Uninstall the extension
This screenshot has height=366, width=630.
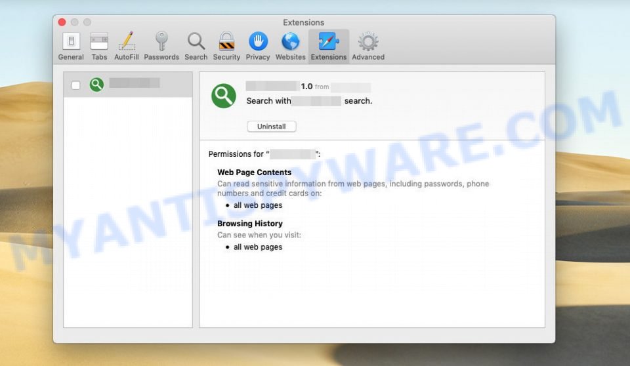click(x=272, y=127)
